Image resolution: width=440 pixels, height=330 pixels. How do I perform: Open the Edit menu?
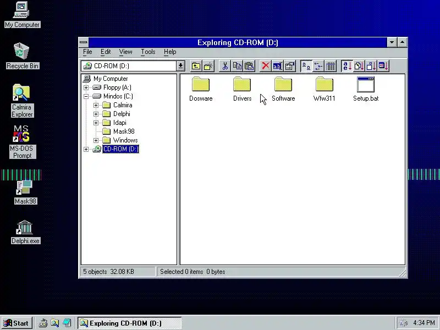point(106,52)
